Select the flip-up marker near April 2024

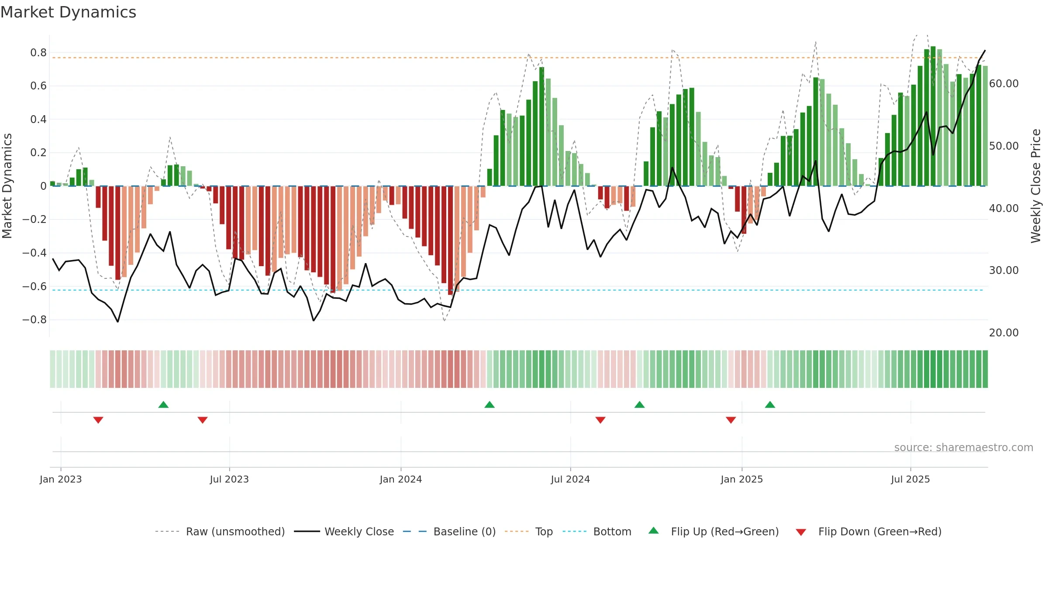pos(490,404)
